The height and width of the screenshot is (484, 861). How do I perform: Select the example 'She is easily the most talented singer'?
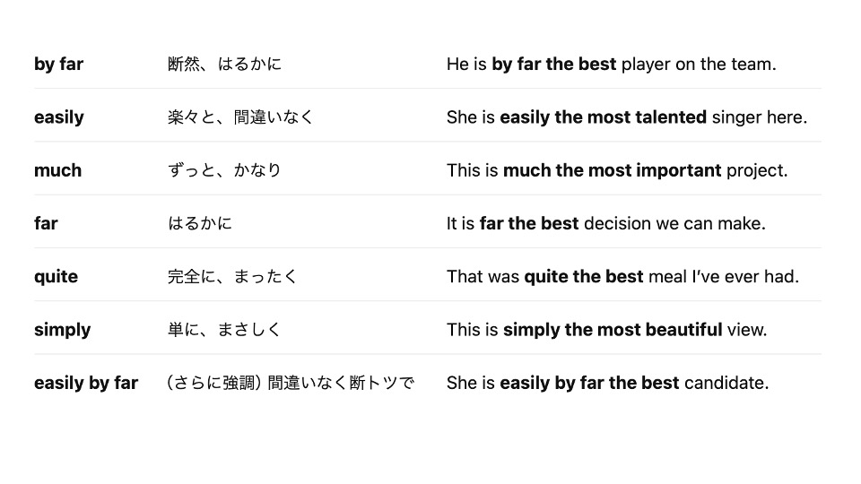click(627, 117)
